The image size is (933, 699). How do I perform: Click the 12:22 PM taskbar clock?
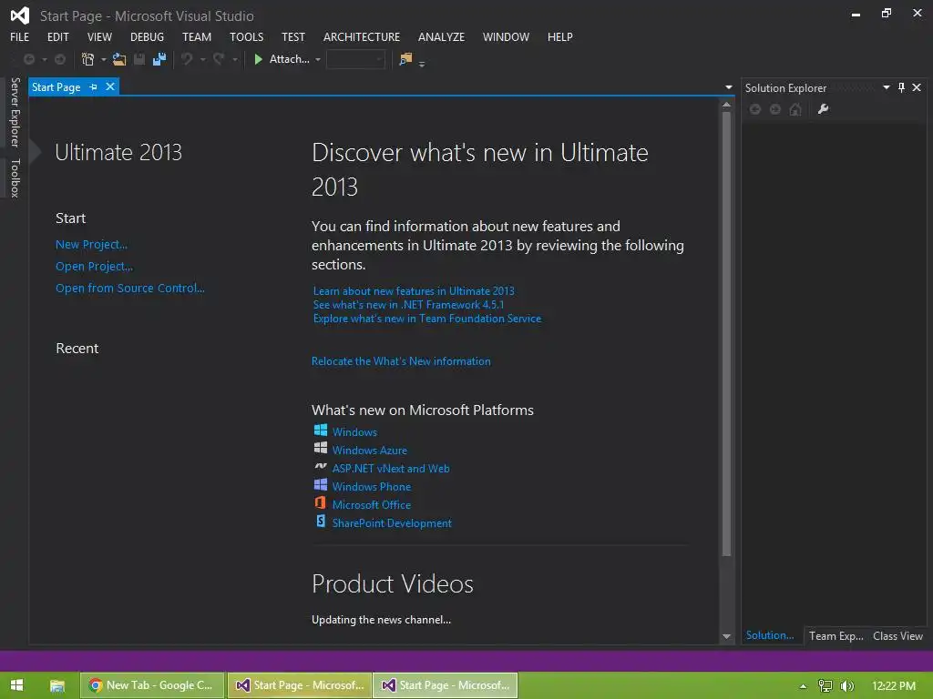pos(894,686)
